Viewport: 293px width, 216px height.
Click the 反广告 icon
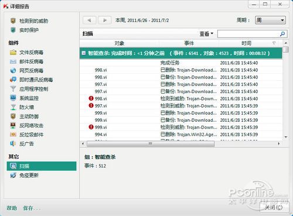[13, 143]
